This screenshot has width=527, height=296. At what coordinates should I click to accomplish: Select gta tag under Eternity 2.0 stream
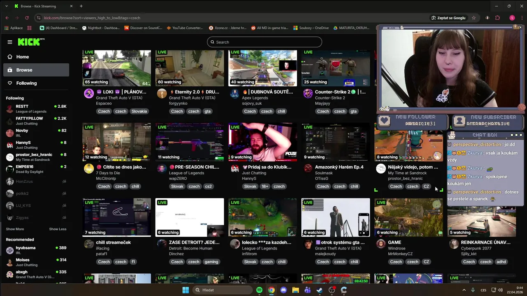[x=208, y=111]
